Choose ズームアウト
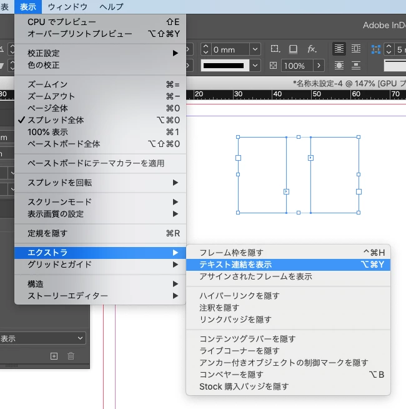Screen dimensions: 406x409 point(101,96)
